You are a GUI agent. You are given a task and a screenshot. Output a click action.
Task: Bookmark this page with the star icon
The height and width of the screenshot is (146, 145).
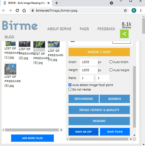(125, 11)
